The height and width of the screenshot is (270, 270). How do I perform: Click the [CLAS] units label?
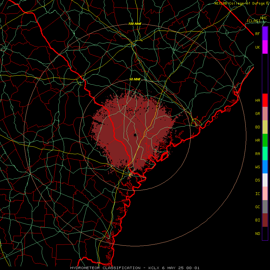point(253,21)
